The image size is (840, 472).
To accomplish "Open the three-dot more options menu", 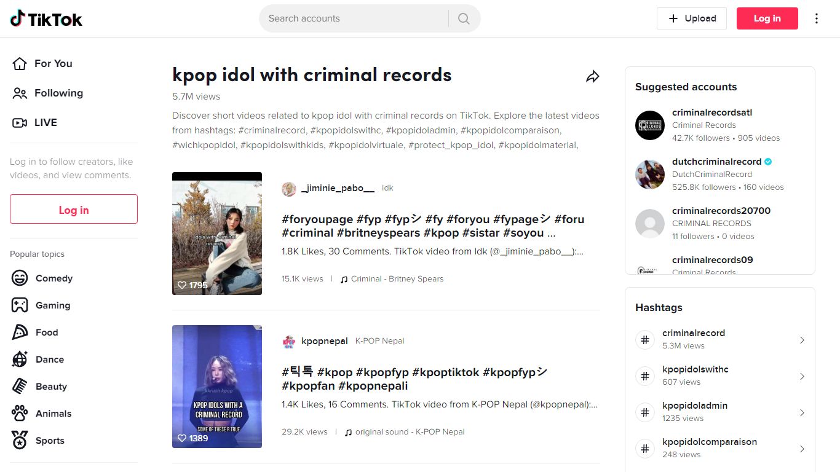I will [817, 18].
